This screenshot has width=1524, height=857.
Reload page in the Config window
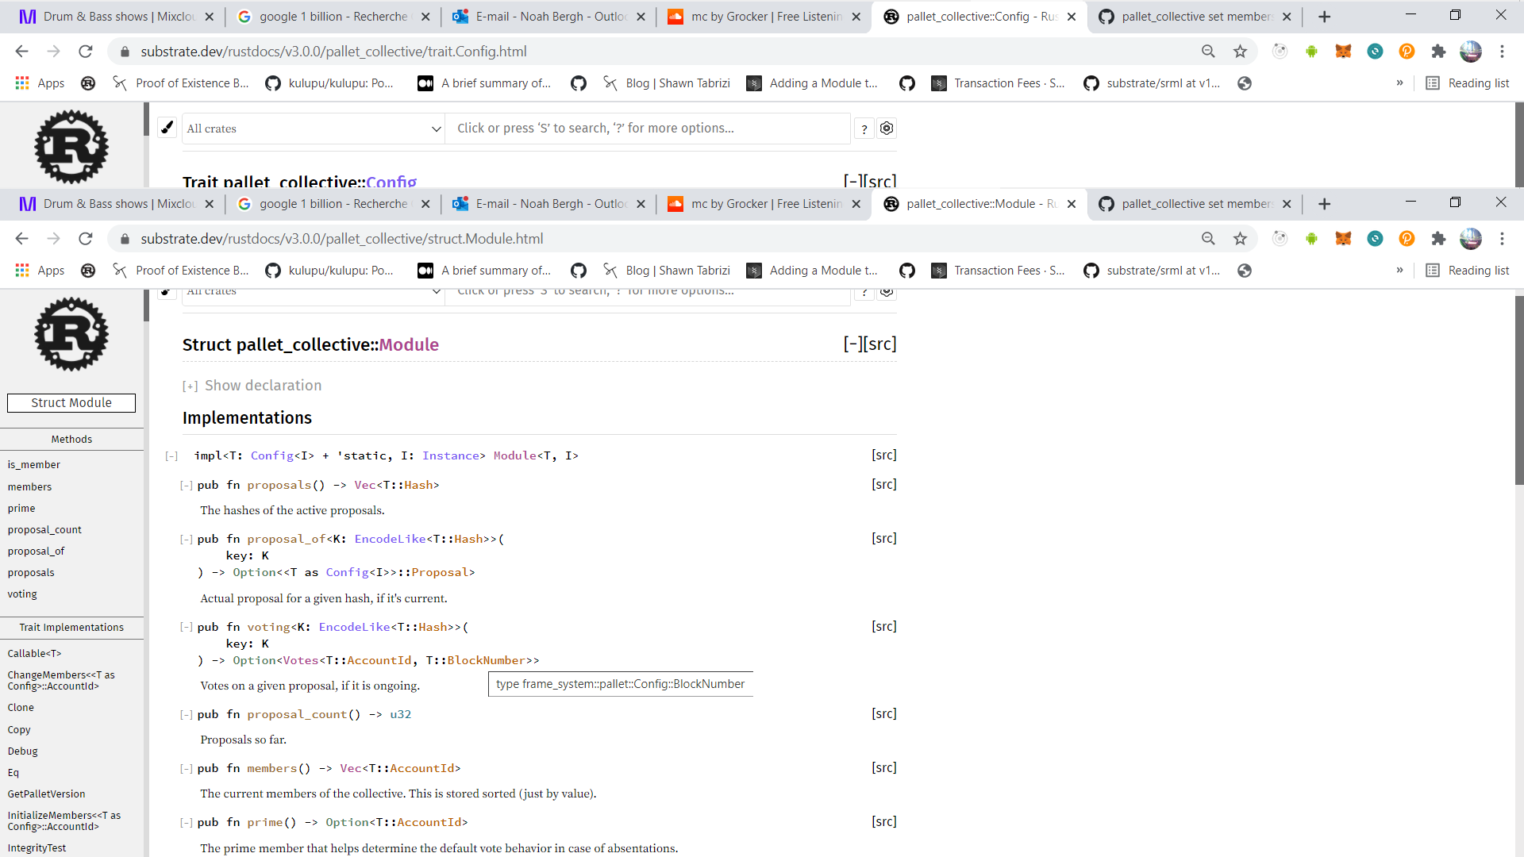pyautogui.click(x=86, y=52)
